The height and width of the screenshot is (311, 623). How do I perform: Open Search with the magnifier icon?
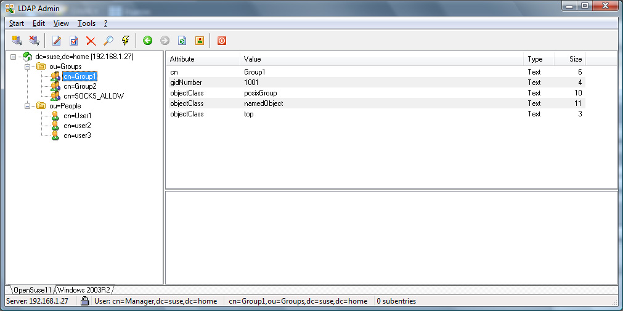coord(108,41)
